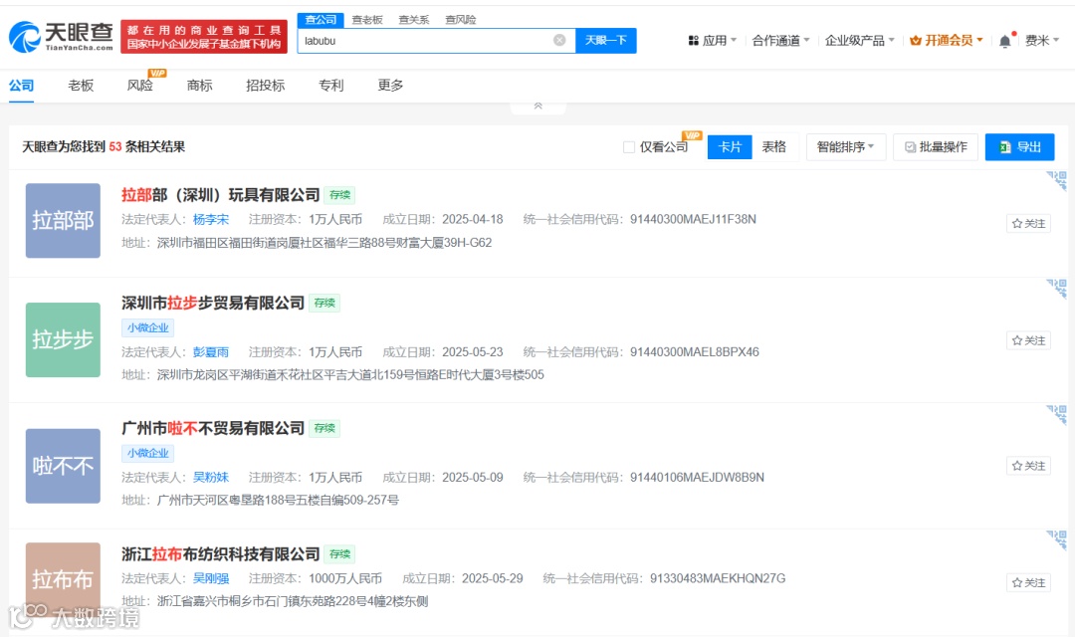Expand the 应用 menu

tap(713, 41)
